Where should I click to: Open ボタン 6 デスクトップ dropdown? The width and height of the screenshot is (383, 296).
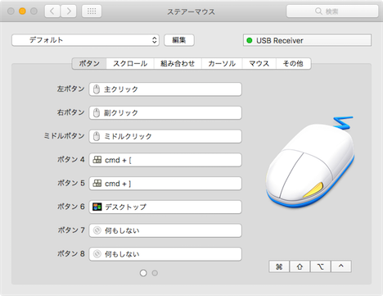tap(165, 207)
